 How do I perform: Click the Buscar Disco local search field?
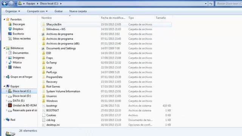(x=229, y=3)
